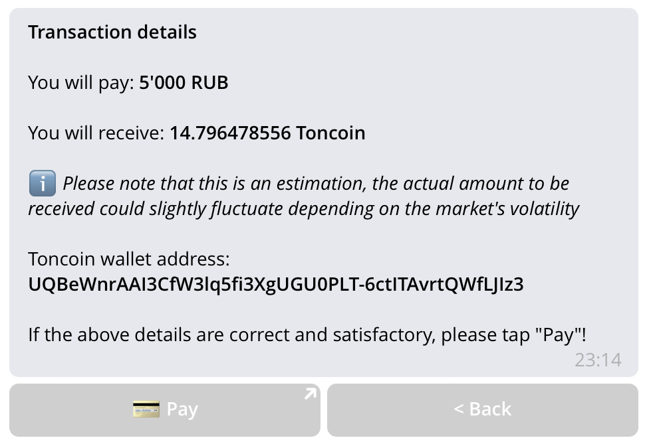Click the 14.796478556 Toncoin amount
The image size is (649, 446).
pos(267,133)
